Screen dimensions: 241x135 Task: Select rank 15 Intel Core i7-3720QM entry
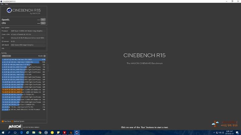click(24, 95)
